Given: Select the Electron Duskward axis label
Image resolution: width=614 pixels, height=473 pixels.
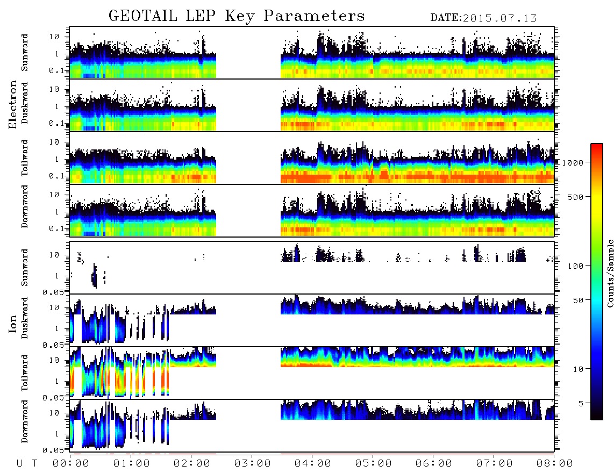Looking at the screenshot, I should 25,103.
